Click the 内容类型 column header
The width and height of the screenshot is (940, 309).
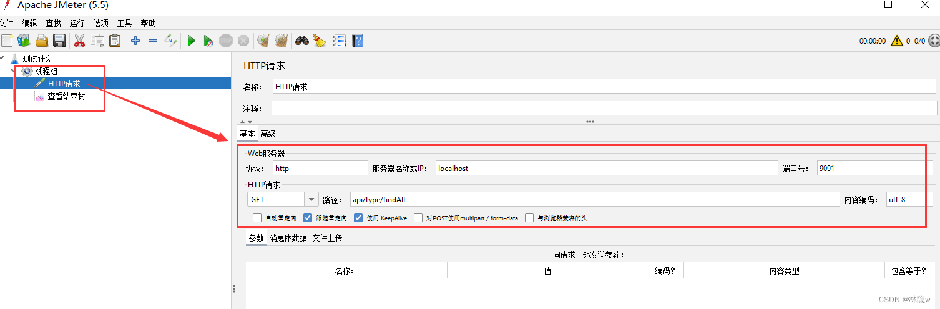[x=785, y=271]
